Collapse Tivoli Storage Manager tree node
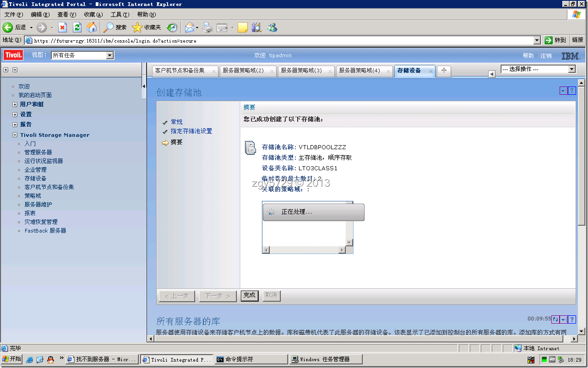588x368 pixels. pos(15,135)
